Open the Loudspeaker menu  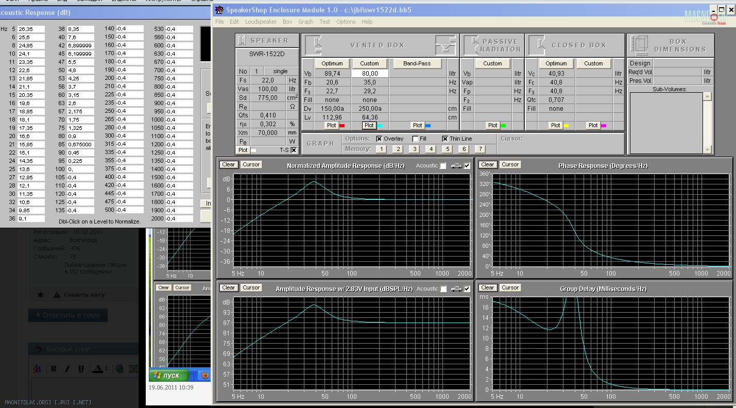(x=261, y=22)
